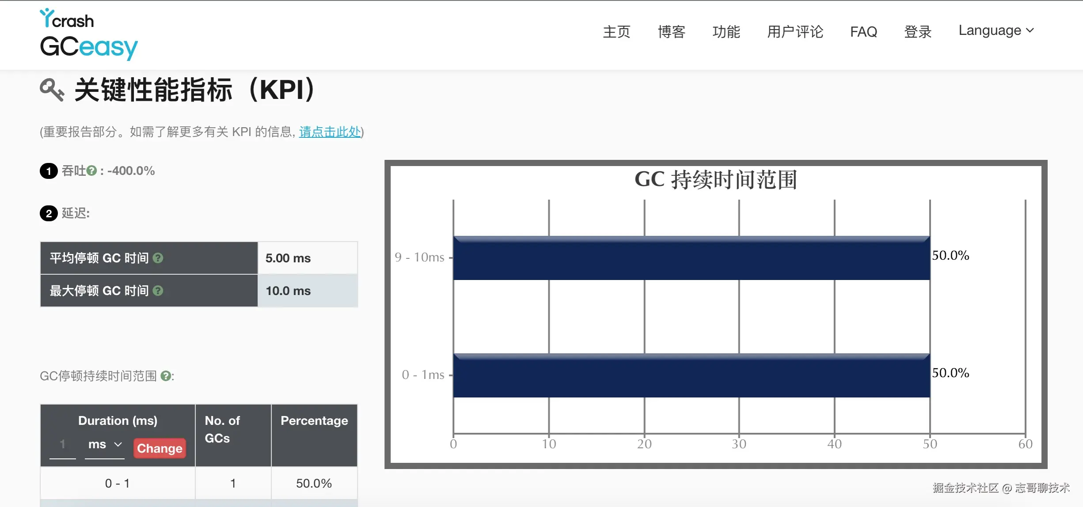1083x507 pixels.
Task: Open the 博客 navigation item
Action: (x=671, y=32)
